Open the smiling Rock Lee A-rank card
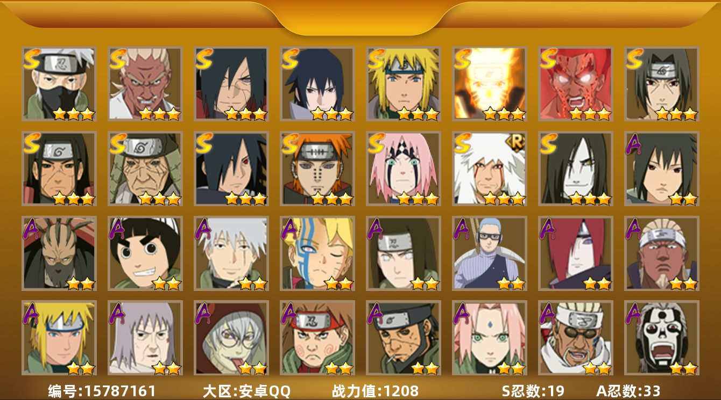Image resolution: width=721 pixels, height=400 pixels. pos(145,253)
